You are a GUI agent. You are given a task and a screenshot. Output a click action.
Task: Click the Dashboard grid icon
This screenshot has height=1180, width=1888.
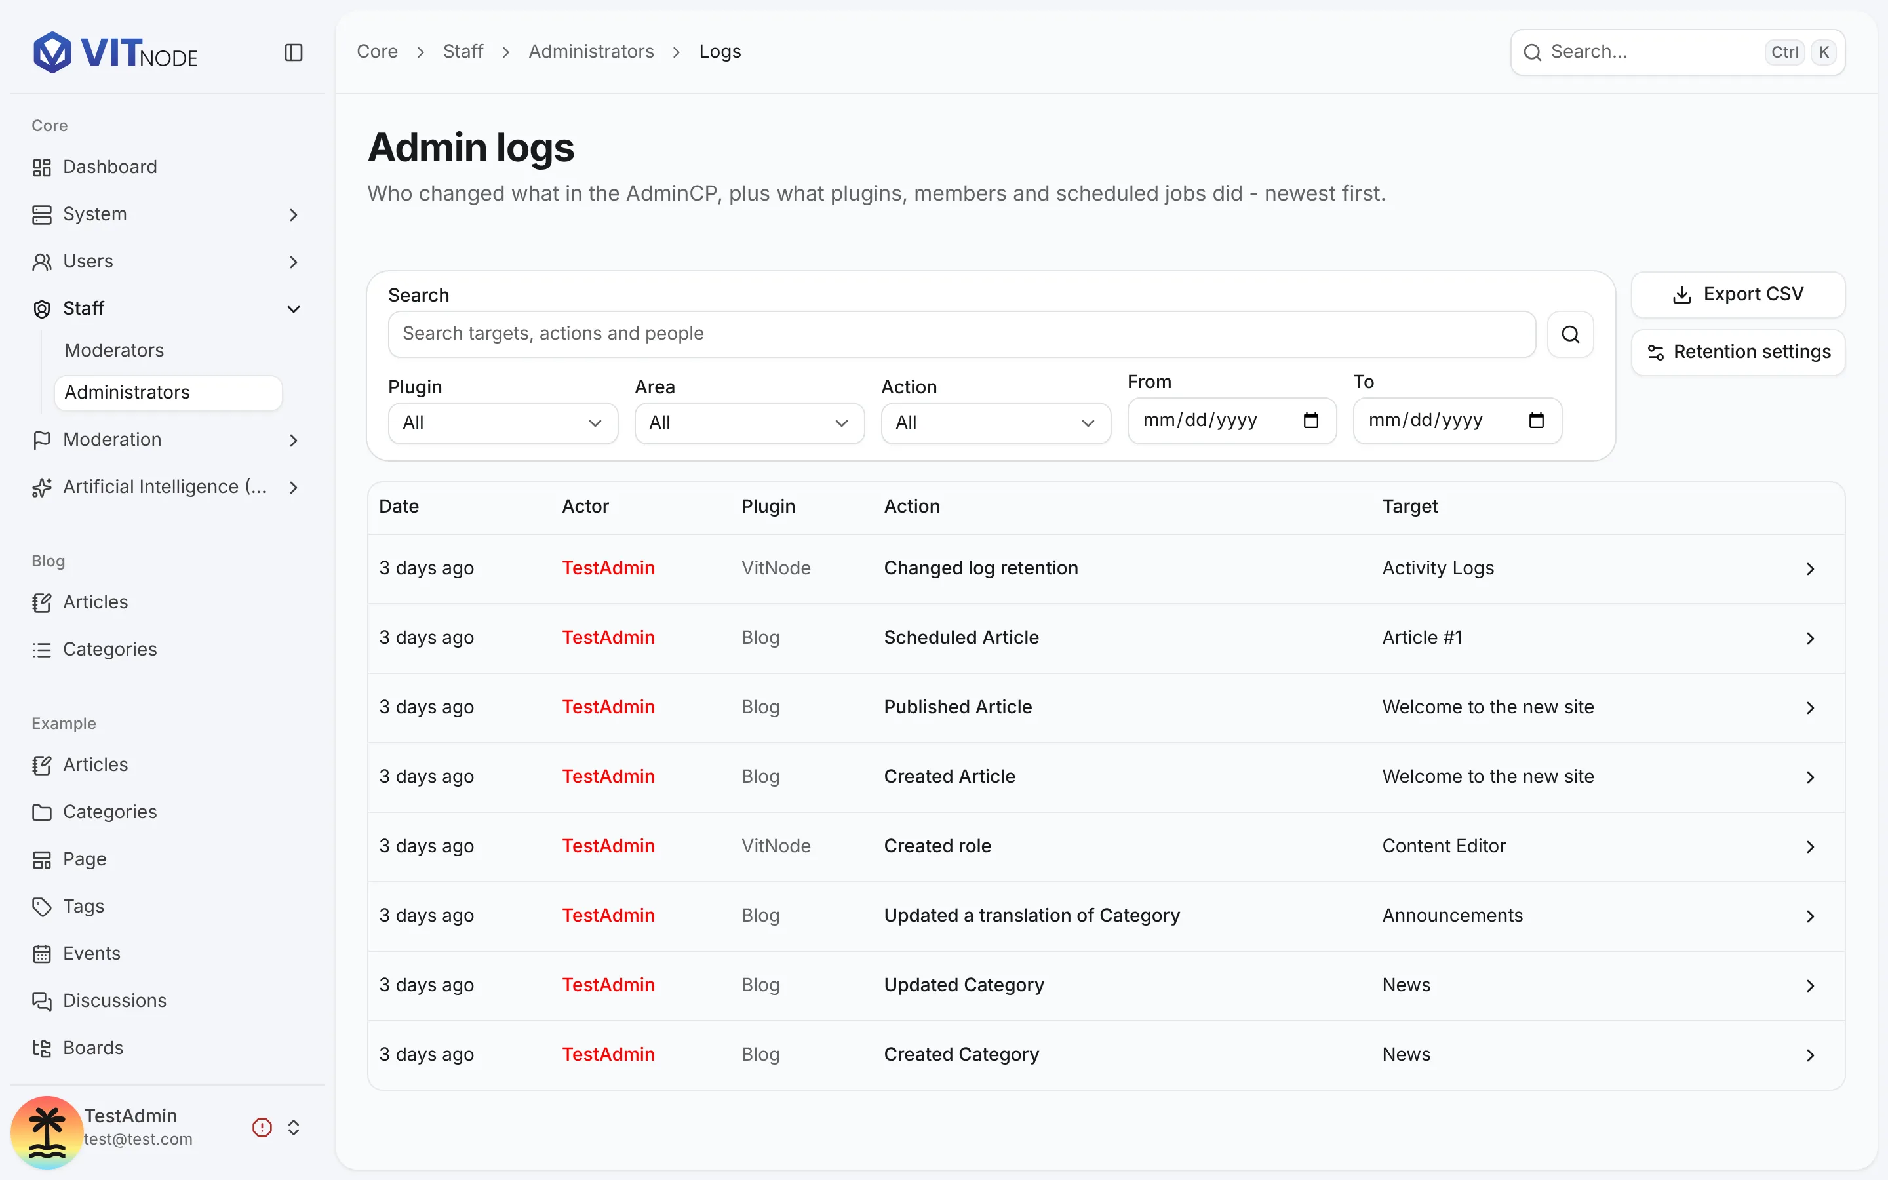tap(42, 167)
